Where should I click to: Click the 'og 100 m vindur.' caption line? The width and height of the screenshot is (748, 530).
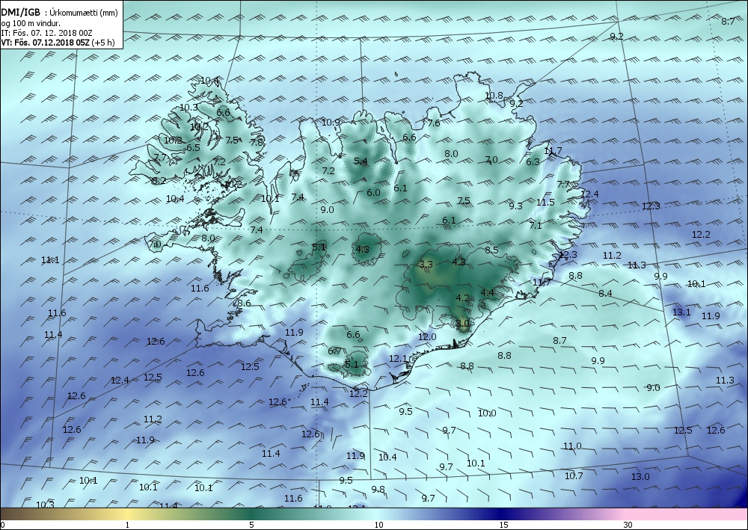coord(31,23)
